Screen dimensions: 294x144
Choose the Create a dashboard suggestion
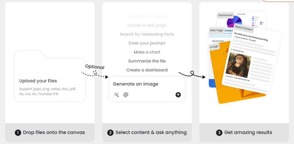click(147, 70)
